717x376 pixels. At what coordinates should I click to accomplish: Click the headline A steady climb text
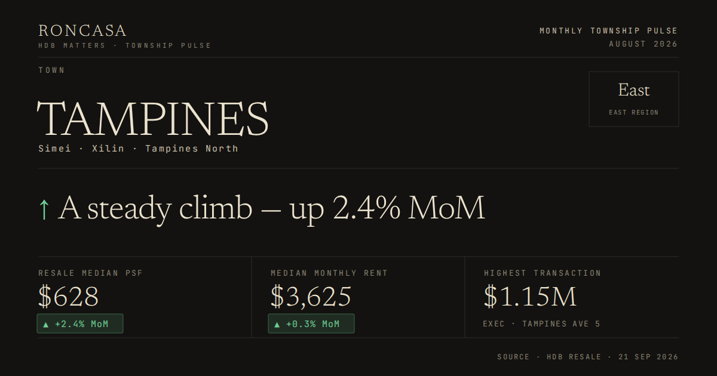[x=271, y=209]
